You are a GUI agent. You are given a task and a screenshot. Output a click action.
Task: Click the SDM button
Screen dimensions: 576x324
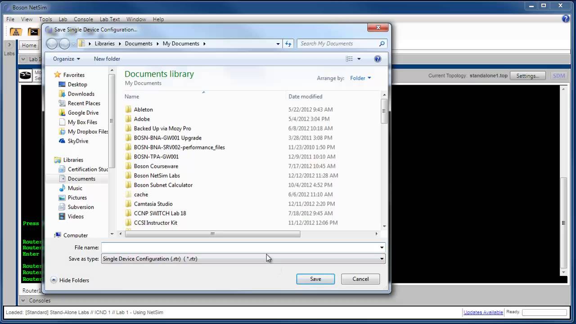[559, 76]
